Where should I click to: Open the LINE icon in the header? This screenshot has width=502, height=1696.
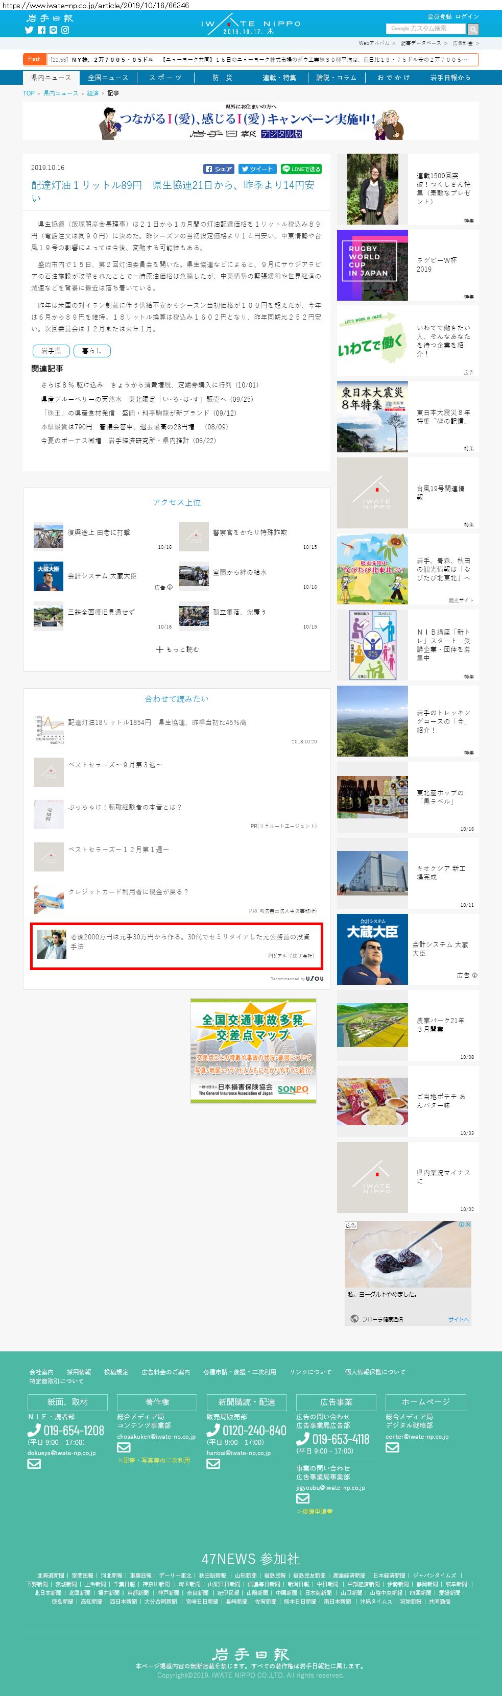click(x=53, y=30)
